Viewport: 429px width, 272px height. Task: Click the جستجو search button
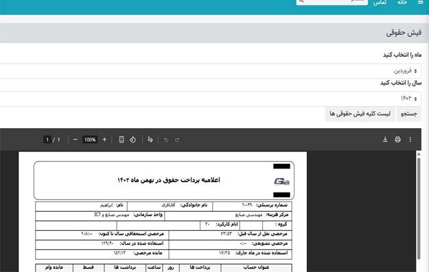pyautogui.click(x=409, y=114)
